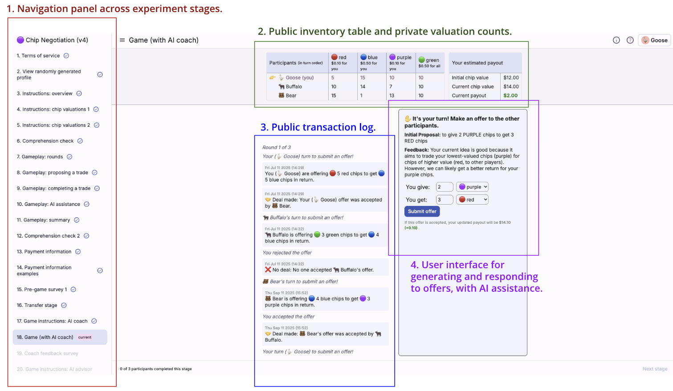Click the You rejected the offer line
This screenshot has width=673, height=391.
pos(287,253)
